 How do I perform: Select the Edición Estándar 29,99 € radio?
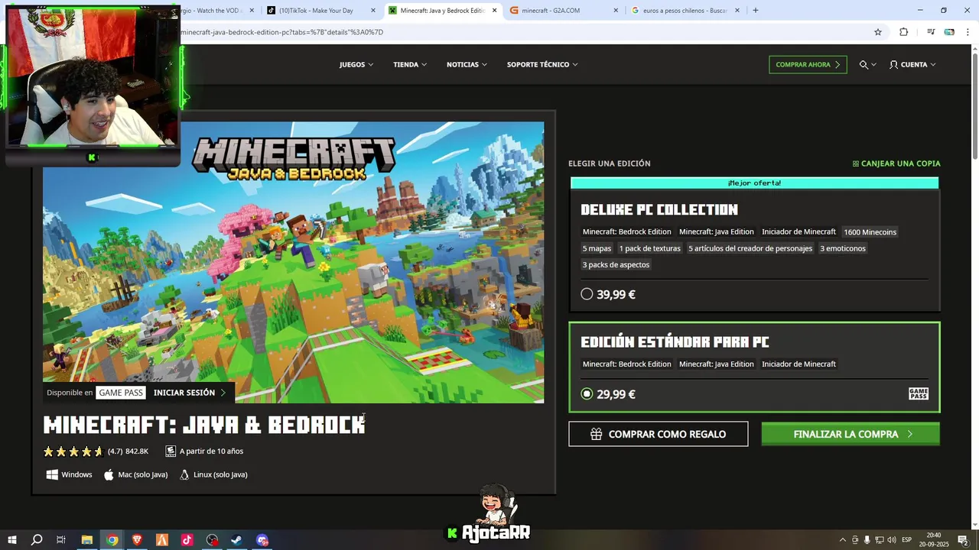[587, 394]
